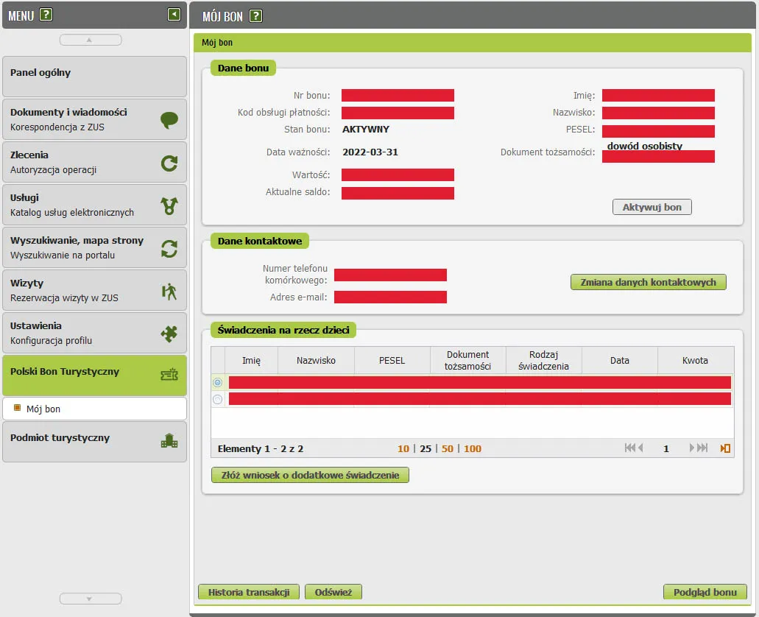
Task: Select the second child benefit row radio button
Action: [x=217, y=399]
